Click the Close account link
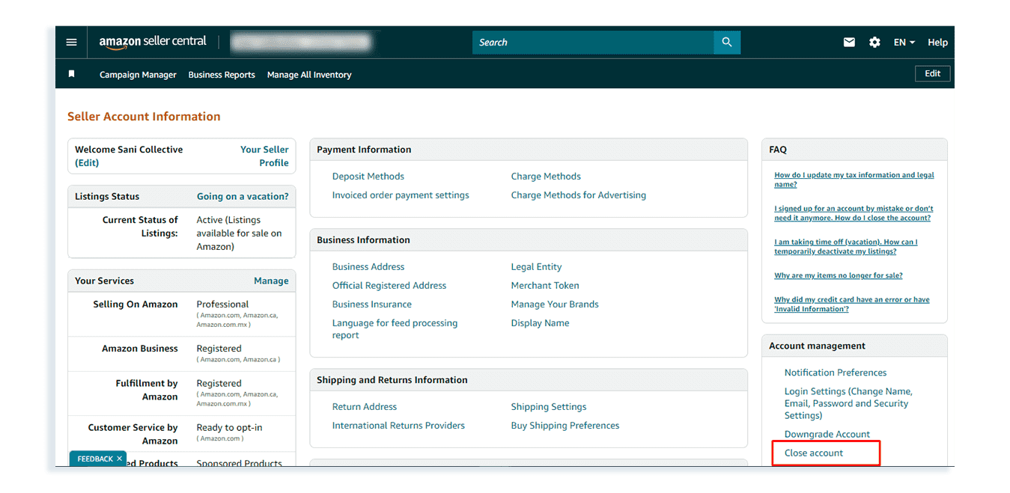 pos(814,453)
